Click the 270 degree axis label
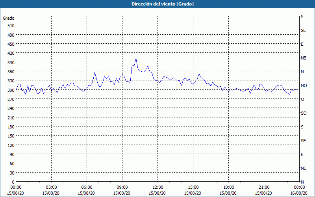315x197 pixels. point(11,99)
